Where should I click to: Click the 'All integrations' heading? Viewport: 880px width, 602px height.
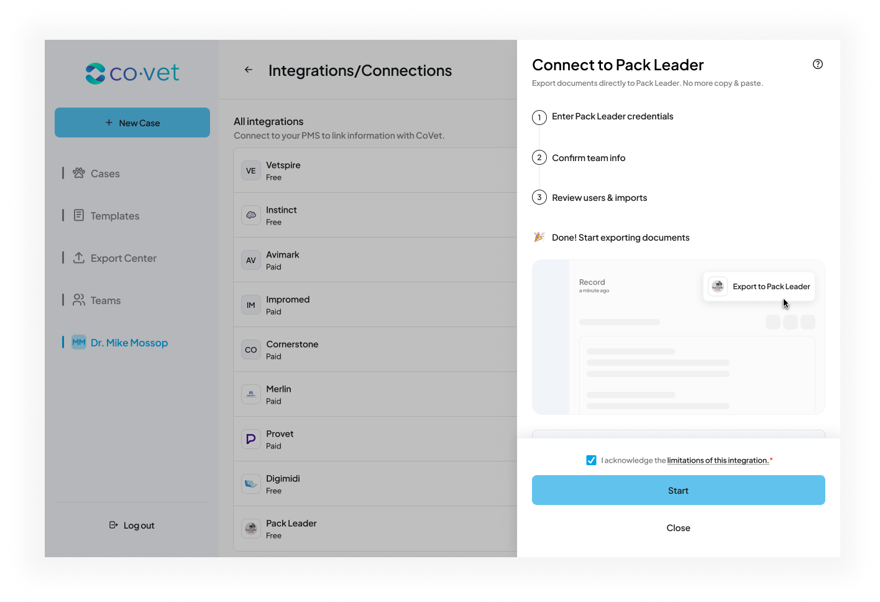tap(268, 121)
